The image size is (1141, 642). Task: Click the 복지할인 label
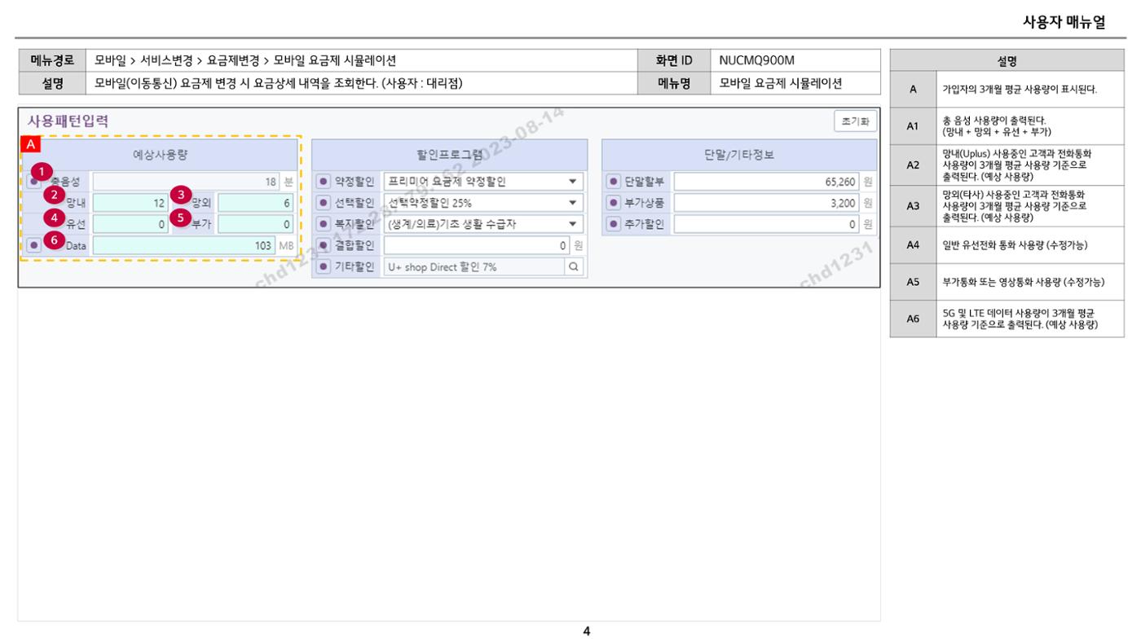355,224
